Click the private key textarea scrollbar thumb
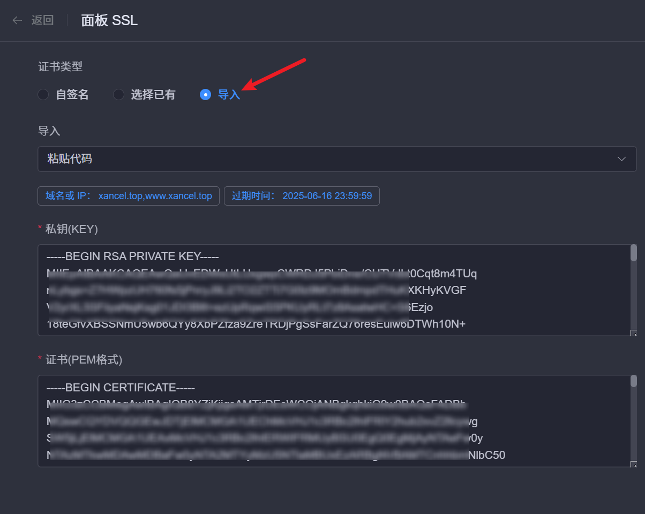The image size is (645, 514). 633,253
